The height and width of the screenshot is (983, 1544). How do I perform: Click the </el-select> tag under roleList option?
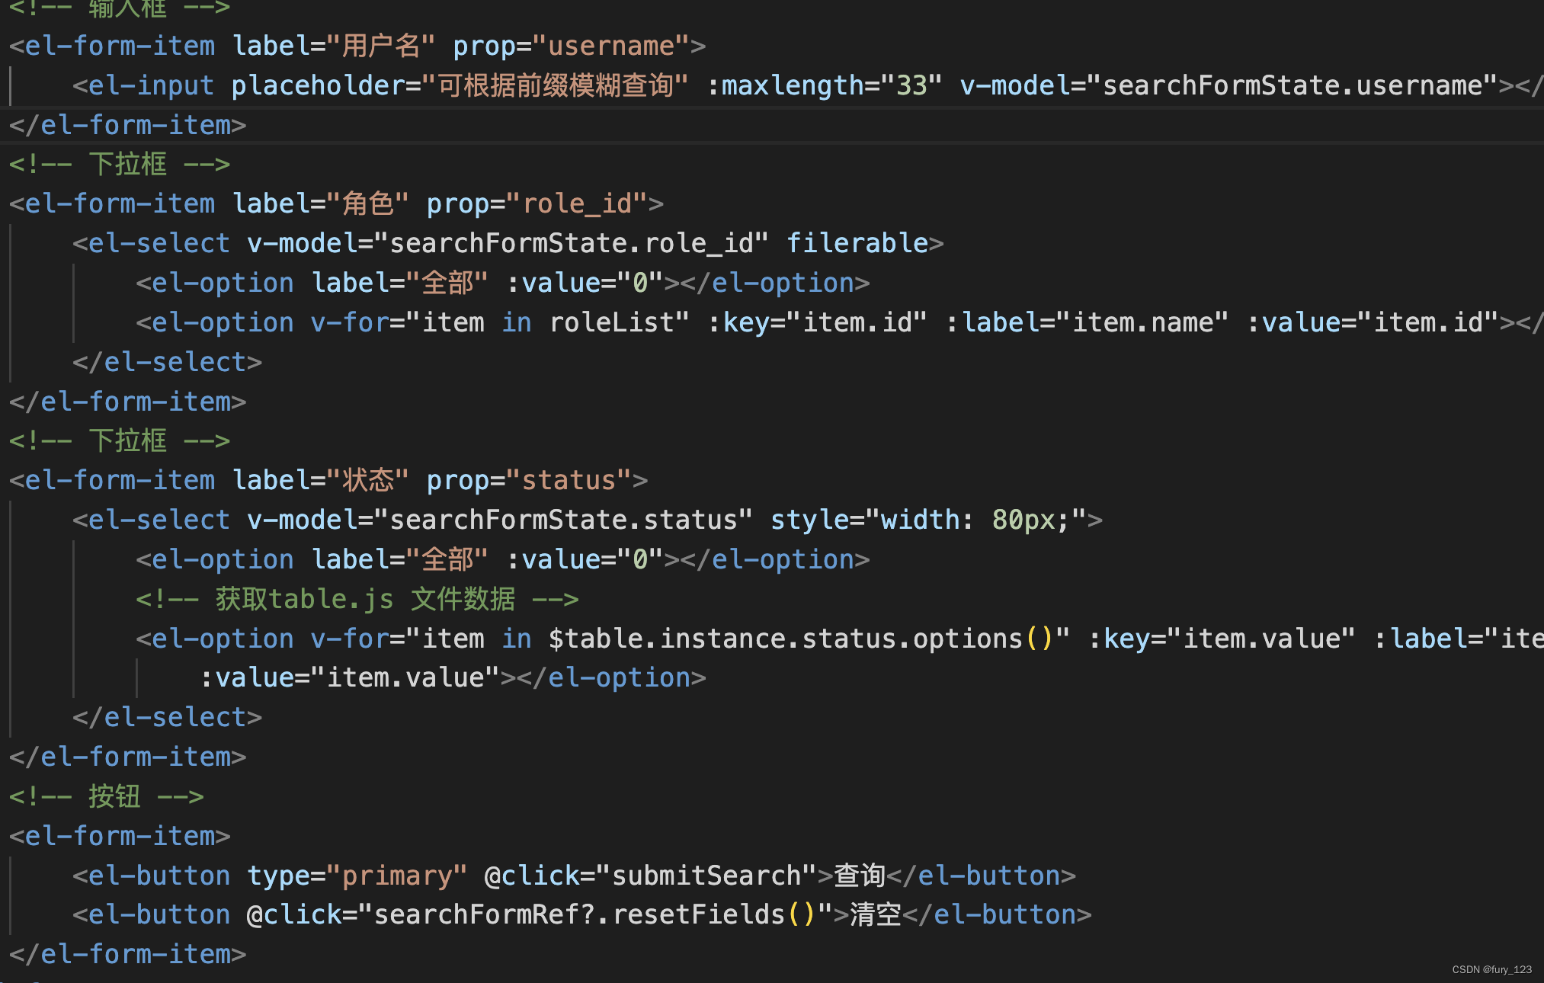(168, 363)
